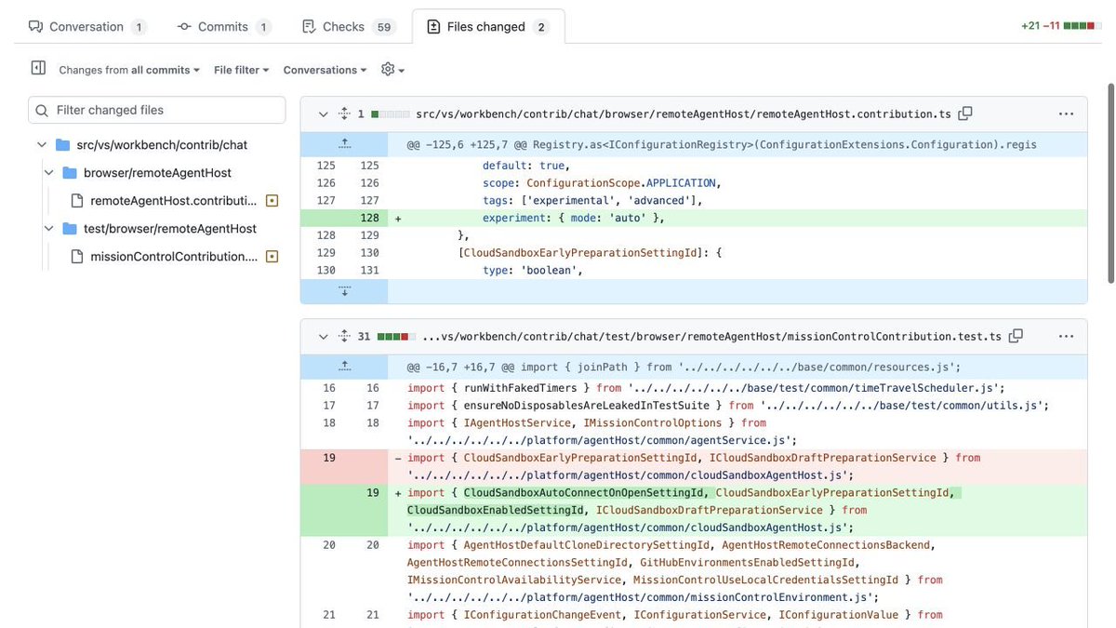Expand lines above the joinPath import hunk
The image size is (1116, 628).
click(344, 367)
